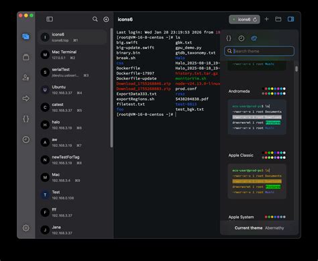The image size is (318, 261).
Task: Click exportRegions.sh in terminal listing
Action: click(x=136, y=99)
